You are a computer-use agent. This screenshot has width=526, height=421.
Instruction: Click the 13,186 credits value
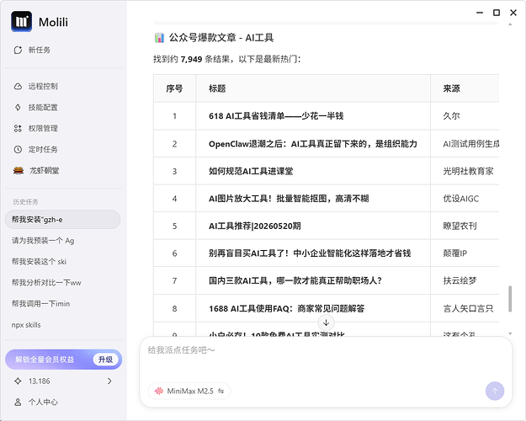click(40, 381)
